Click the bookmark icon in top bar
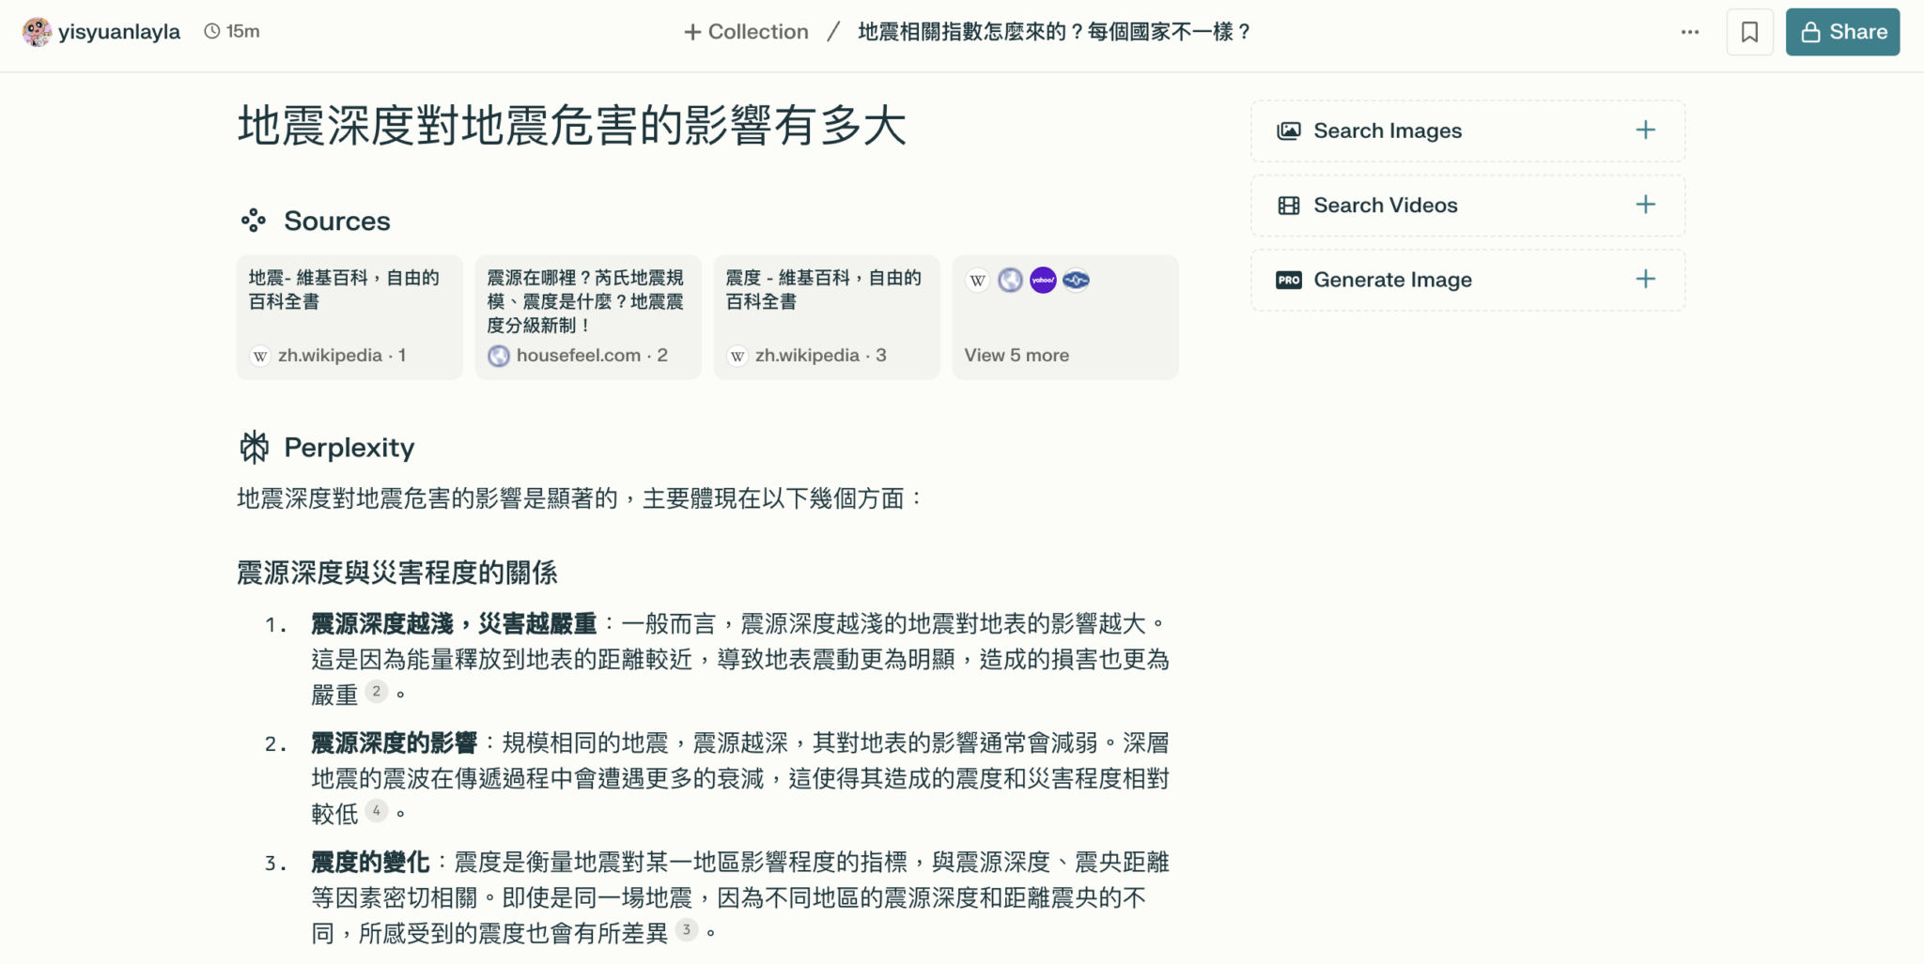 pyautogui.click(x=1749, y=32)
